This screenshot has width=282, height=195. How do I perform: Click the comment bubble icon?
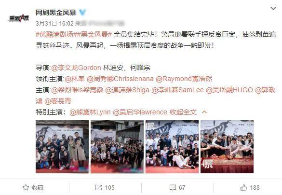click(173, 187)
